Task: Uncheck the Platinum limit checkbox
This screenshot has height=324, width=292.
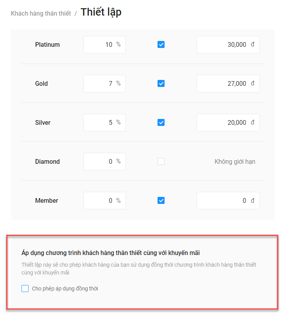Action: [x=161, y=44]
